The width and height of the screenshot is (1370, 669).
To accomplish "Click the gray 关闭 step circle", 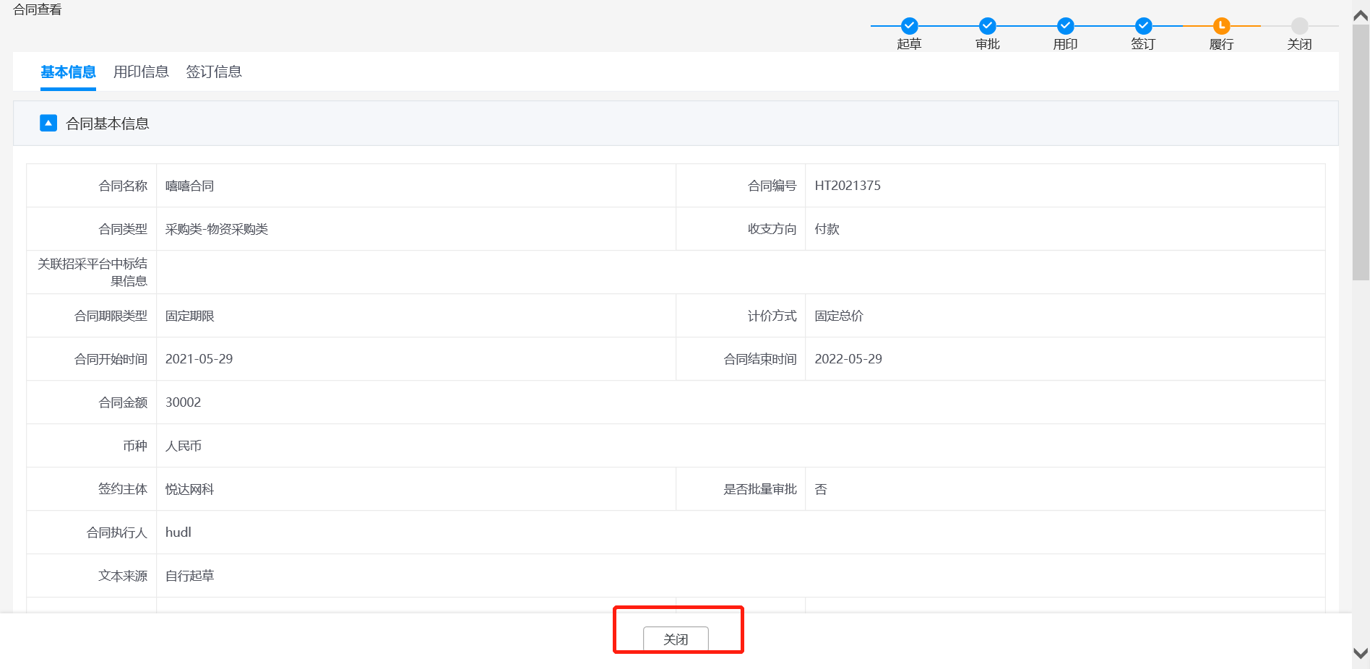I will [x=1299, y=26].
